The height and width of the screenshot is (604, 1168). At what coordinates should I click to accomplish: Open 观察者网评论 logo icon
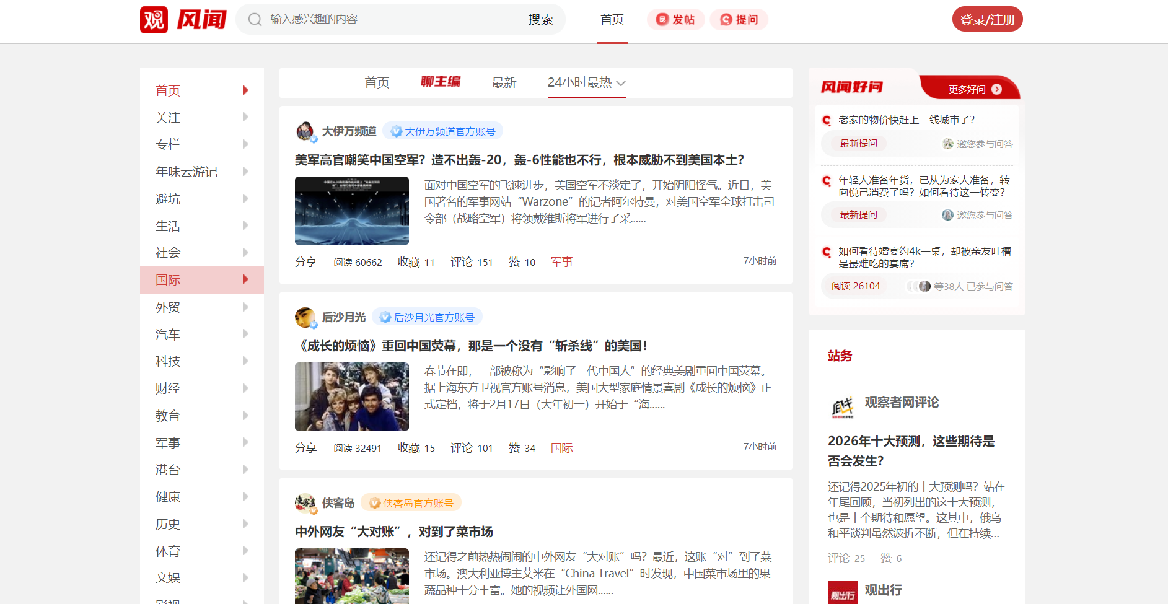[842, 407]
